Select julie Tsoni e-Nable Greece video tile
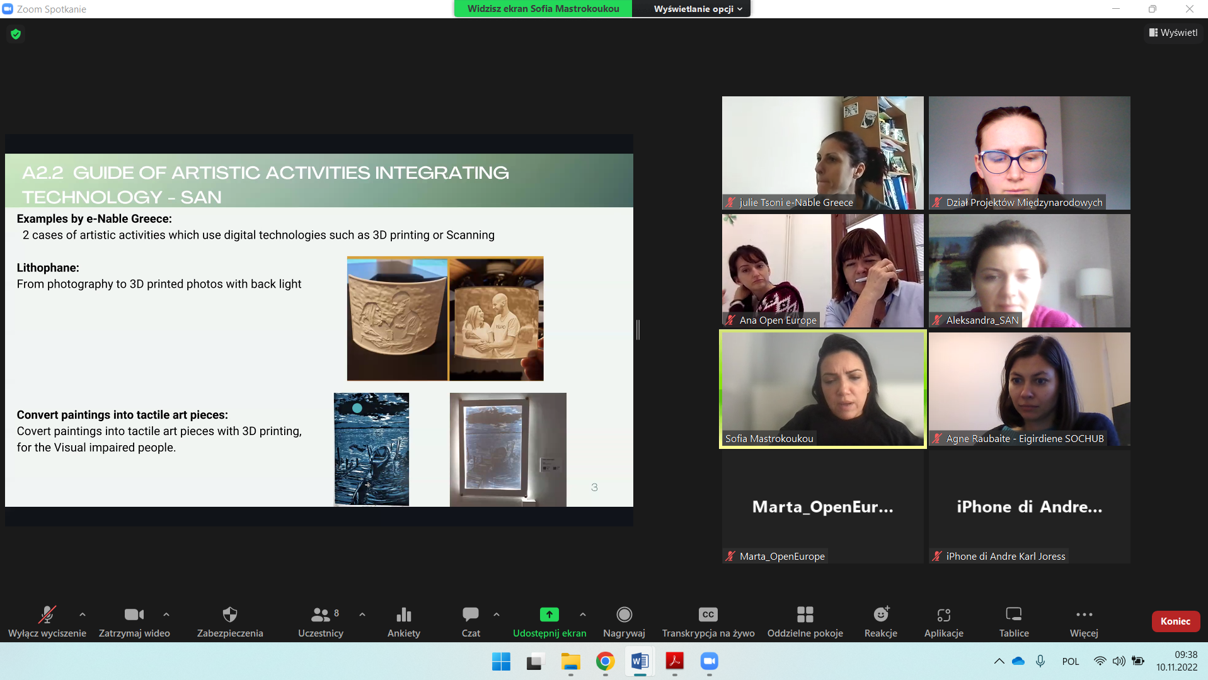Screen dimensions: 1208x680 [x=822, y=153]
